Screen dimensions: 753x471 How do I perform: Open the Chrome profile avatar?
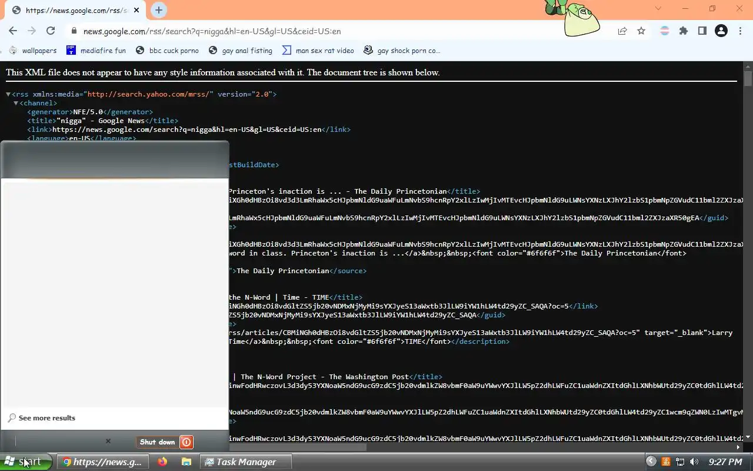721,31
